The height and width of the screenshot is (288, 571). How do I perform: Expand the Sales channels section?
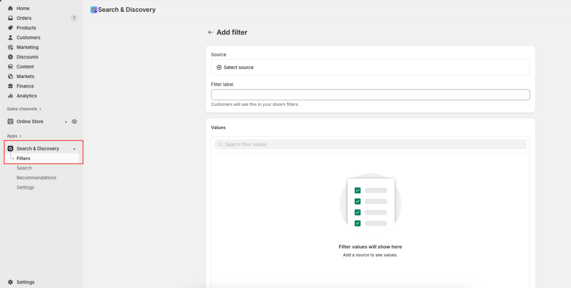24,109
